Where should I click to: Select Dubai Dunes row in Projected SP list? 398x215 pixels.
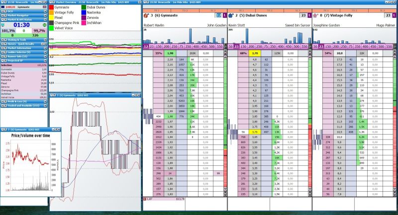[23, 73]
